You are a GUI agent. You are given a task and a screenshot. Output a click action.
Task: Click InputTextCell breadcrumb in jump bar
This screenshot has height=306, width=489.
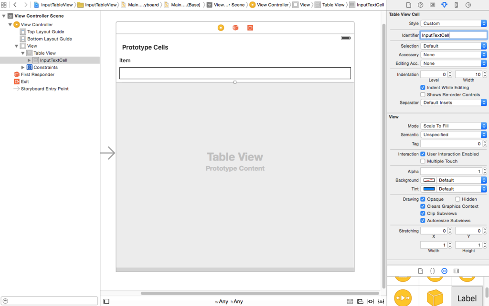point(367,5)
